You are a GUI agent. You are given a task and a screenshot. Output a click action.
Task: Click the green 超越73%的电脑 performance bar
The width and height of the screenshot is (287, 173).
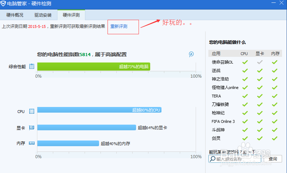point(93,66)
